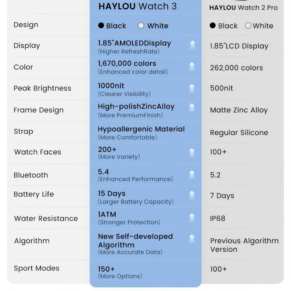The width and height of the screenshot is (291, 291).
Task: Click the upgrade arrow beside AMOLED Display
Action: click(192, 45)
